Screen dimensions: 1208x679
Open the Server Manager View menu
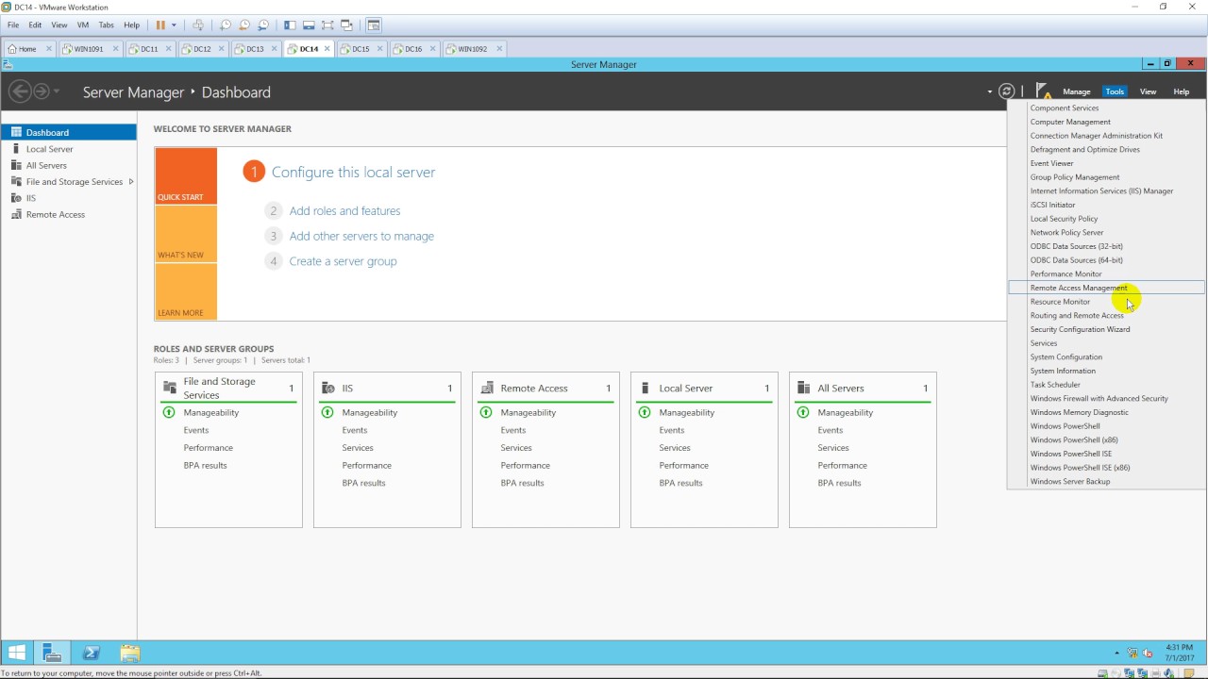[1148, 91]
